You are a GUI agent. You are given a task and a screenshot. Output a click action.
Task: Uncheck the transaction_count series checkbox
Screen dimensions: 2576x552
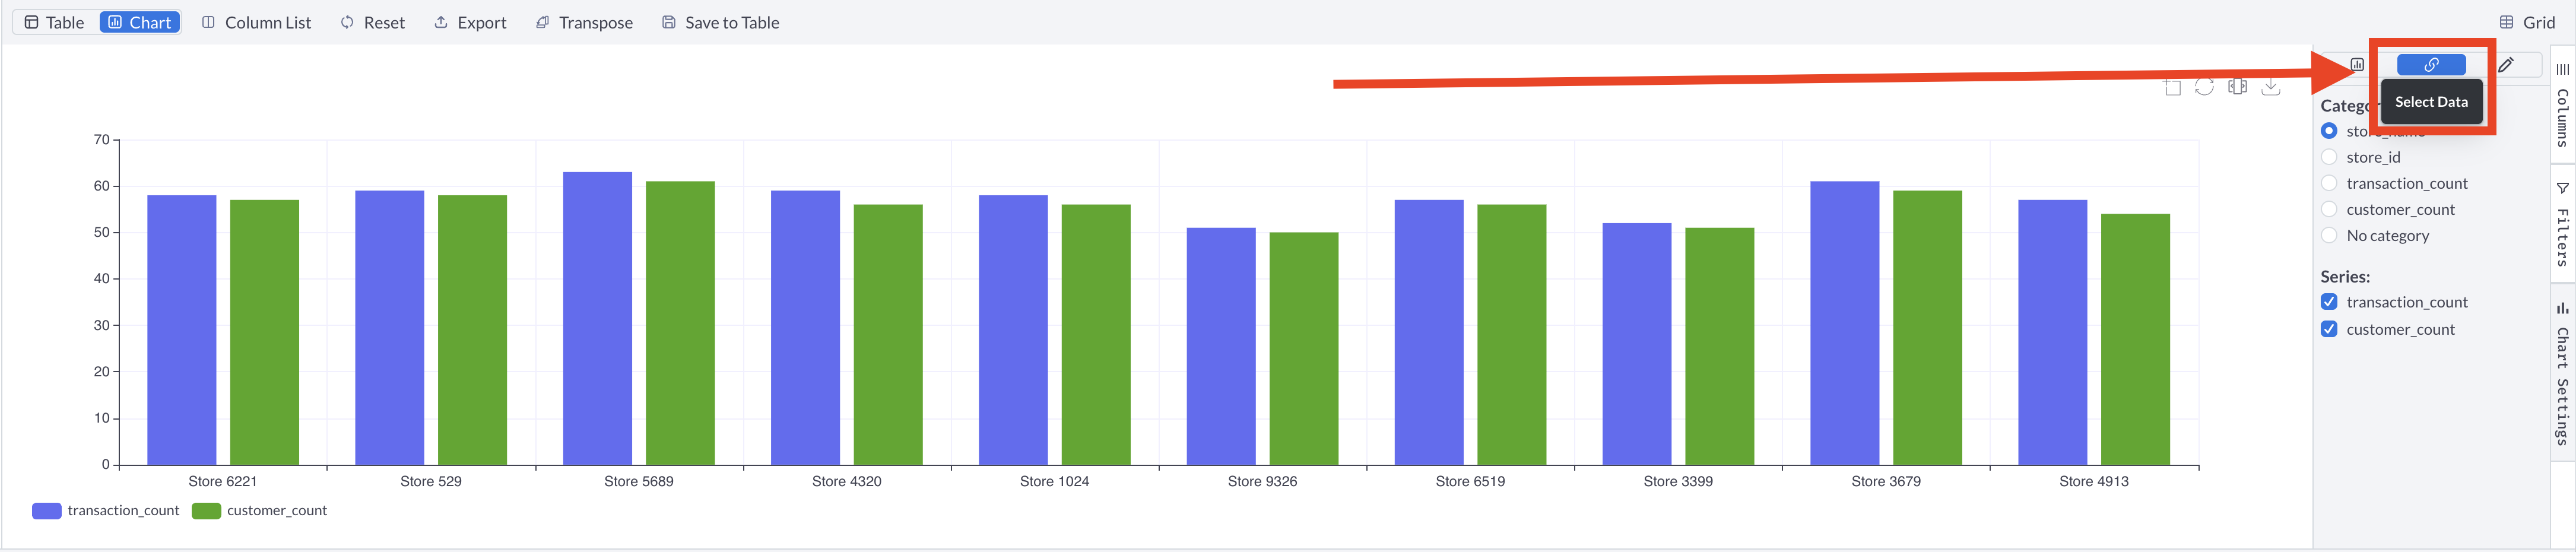click(2329, 302)
